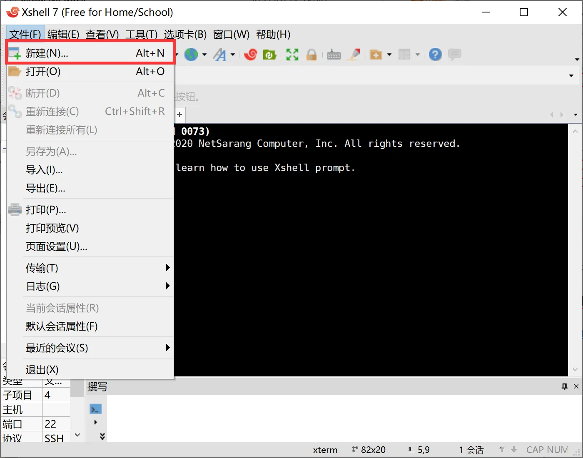Click terminal scrollbar up arrow

pos(575,131)
